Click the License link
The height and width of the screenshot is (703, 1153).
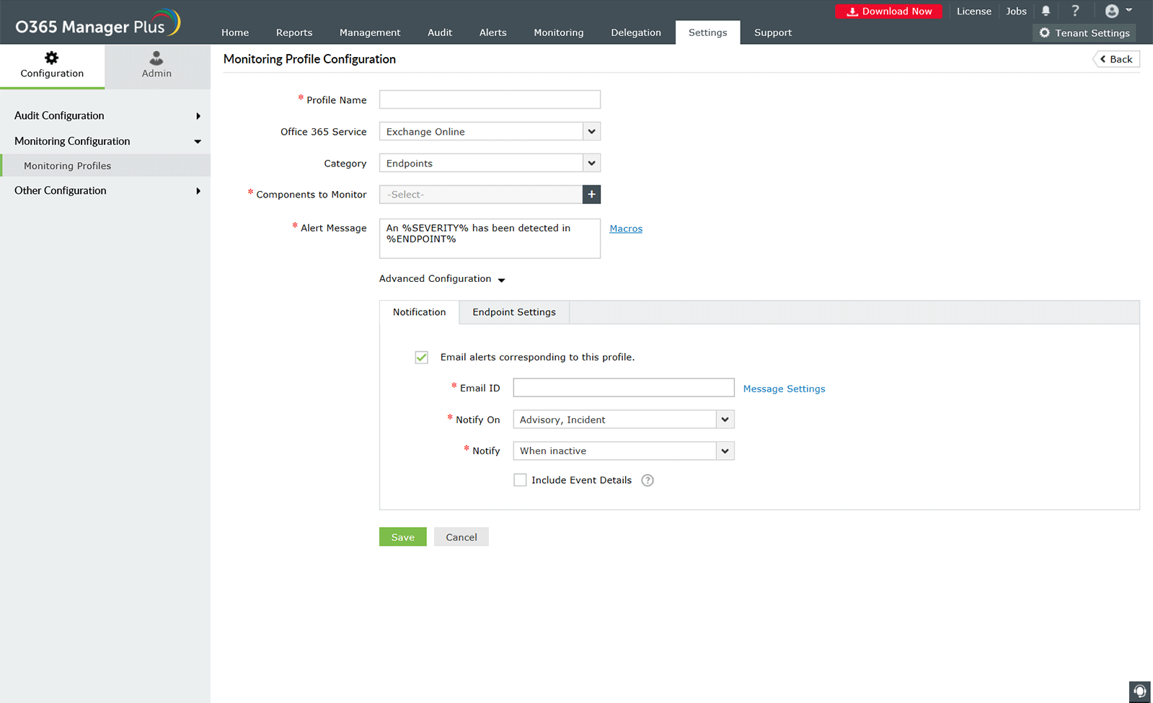tap(974, 11)
